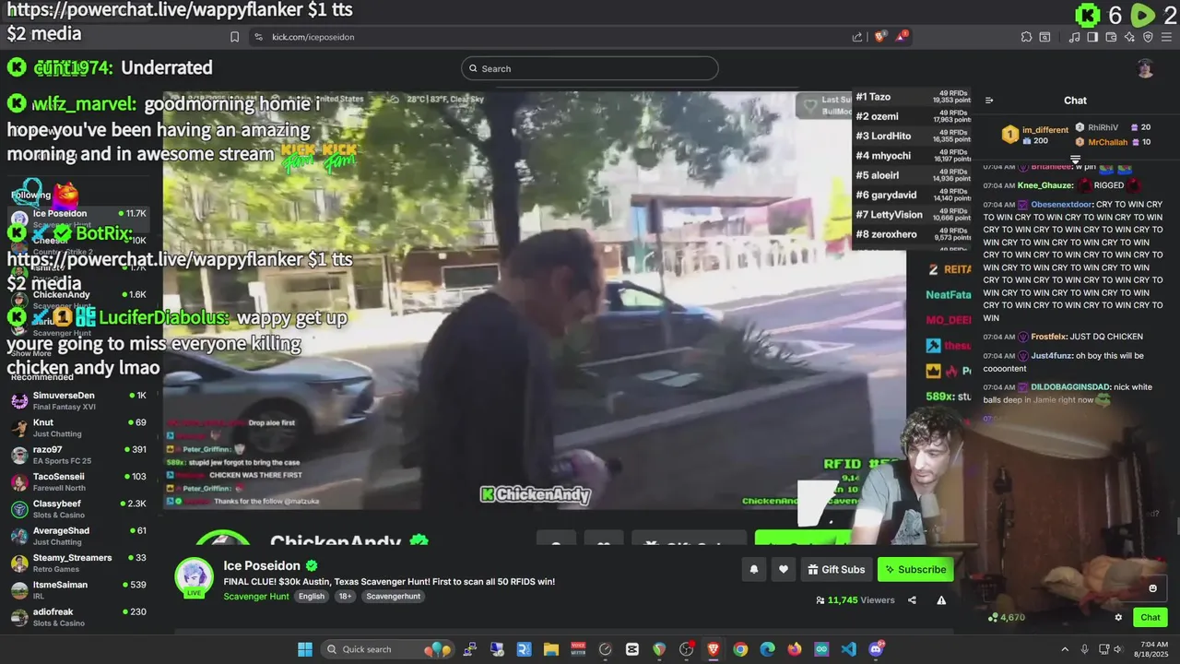Click into the Kick search box
The width and height of the screenshot is (1180, 664).
[590, 68]
